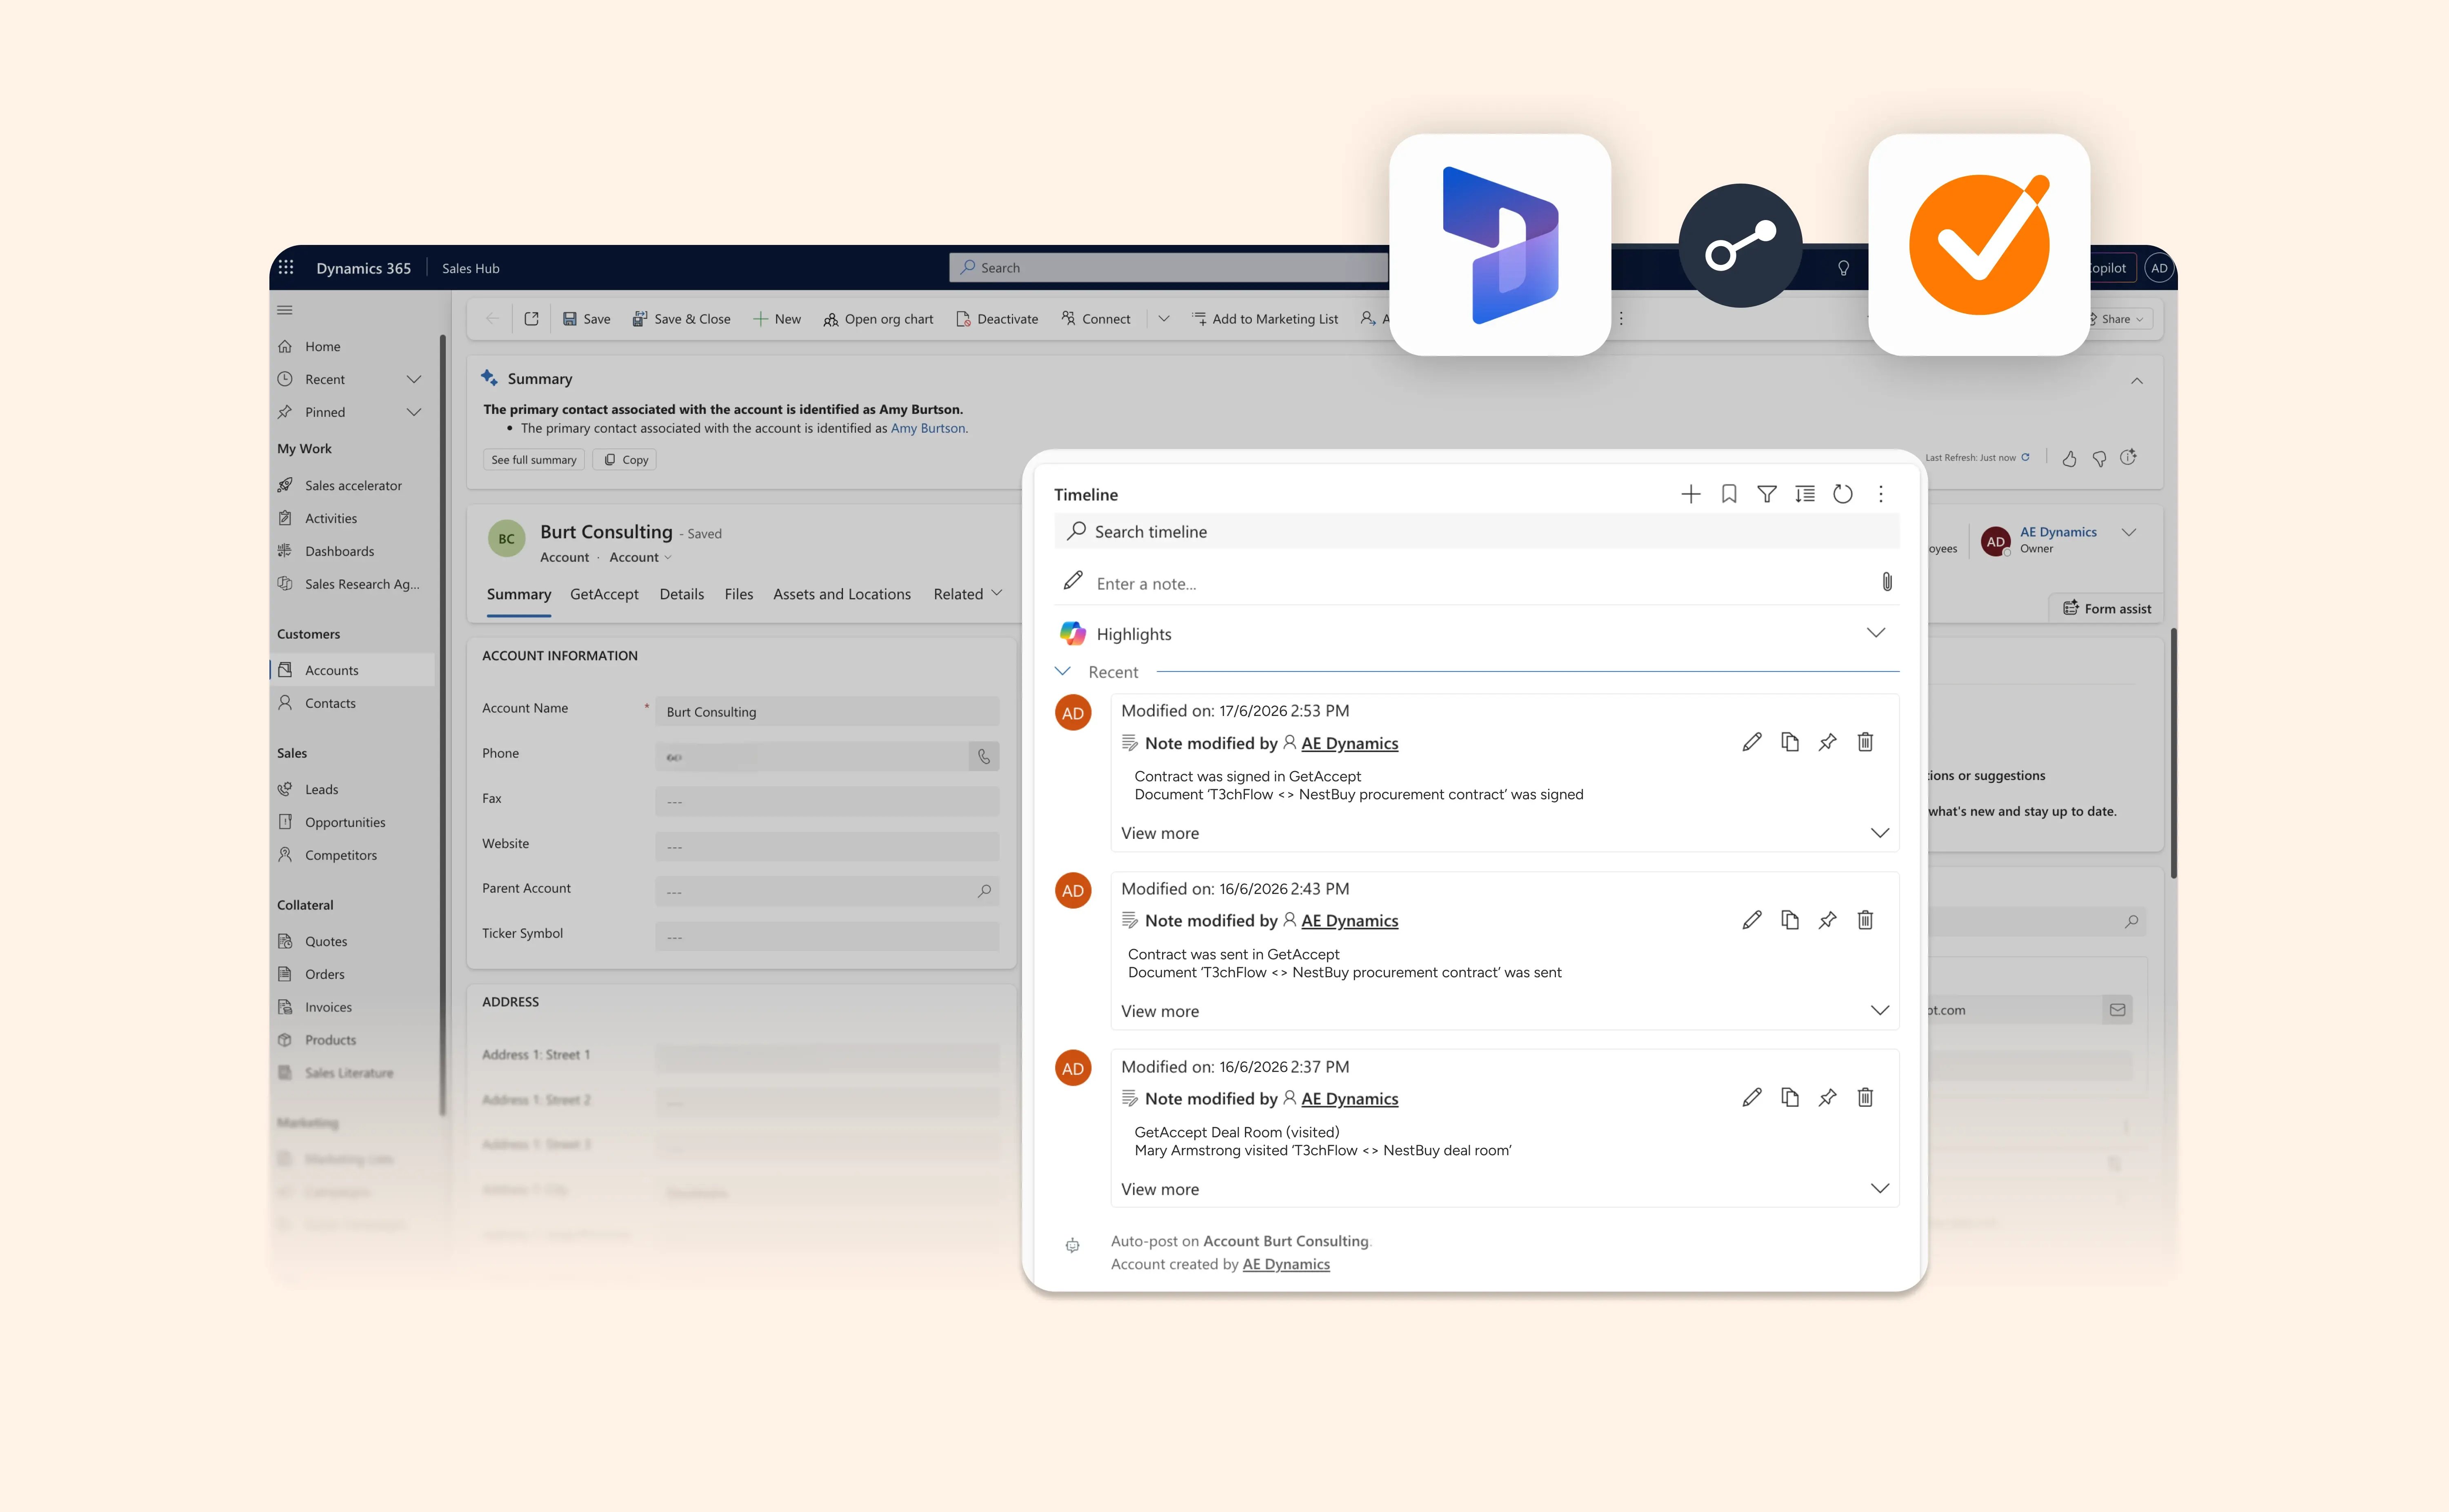Switch to the GetAccept tab

pyautogui.click(x=604, y=594)
